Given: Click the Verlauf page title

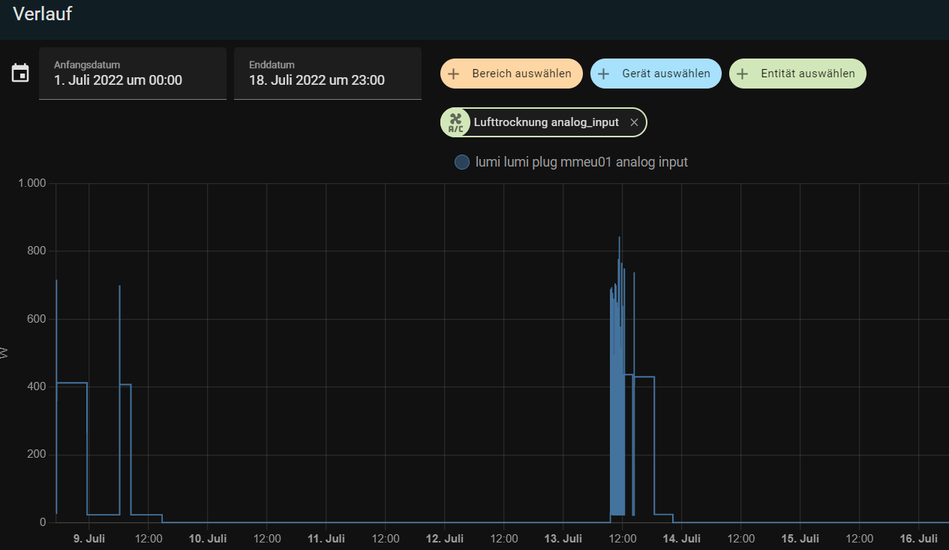Looking at the screenshot, I should (x=42, y=14).
